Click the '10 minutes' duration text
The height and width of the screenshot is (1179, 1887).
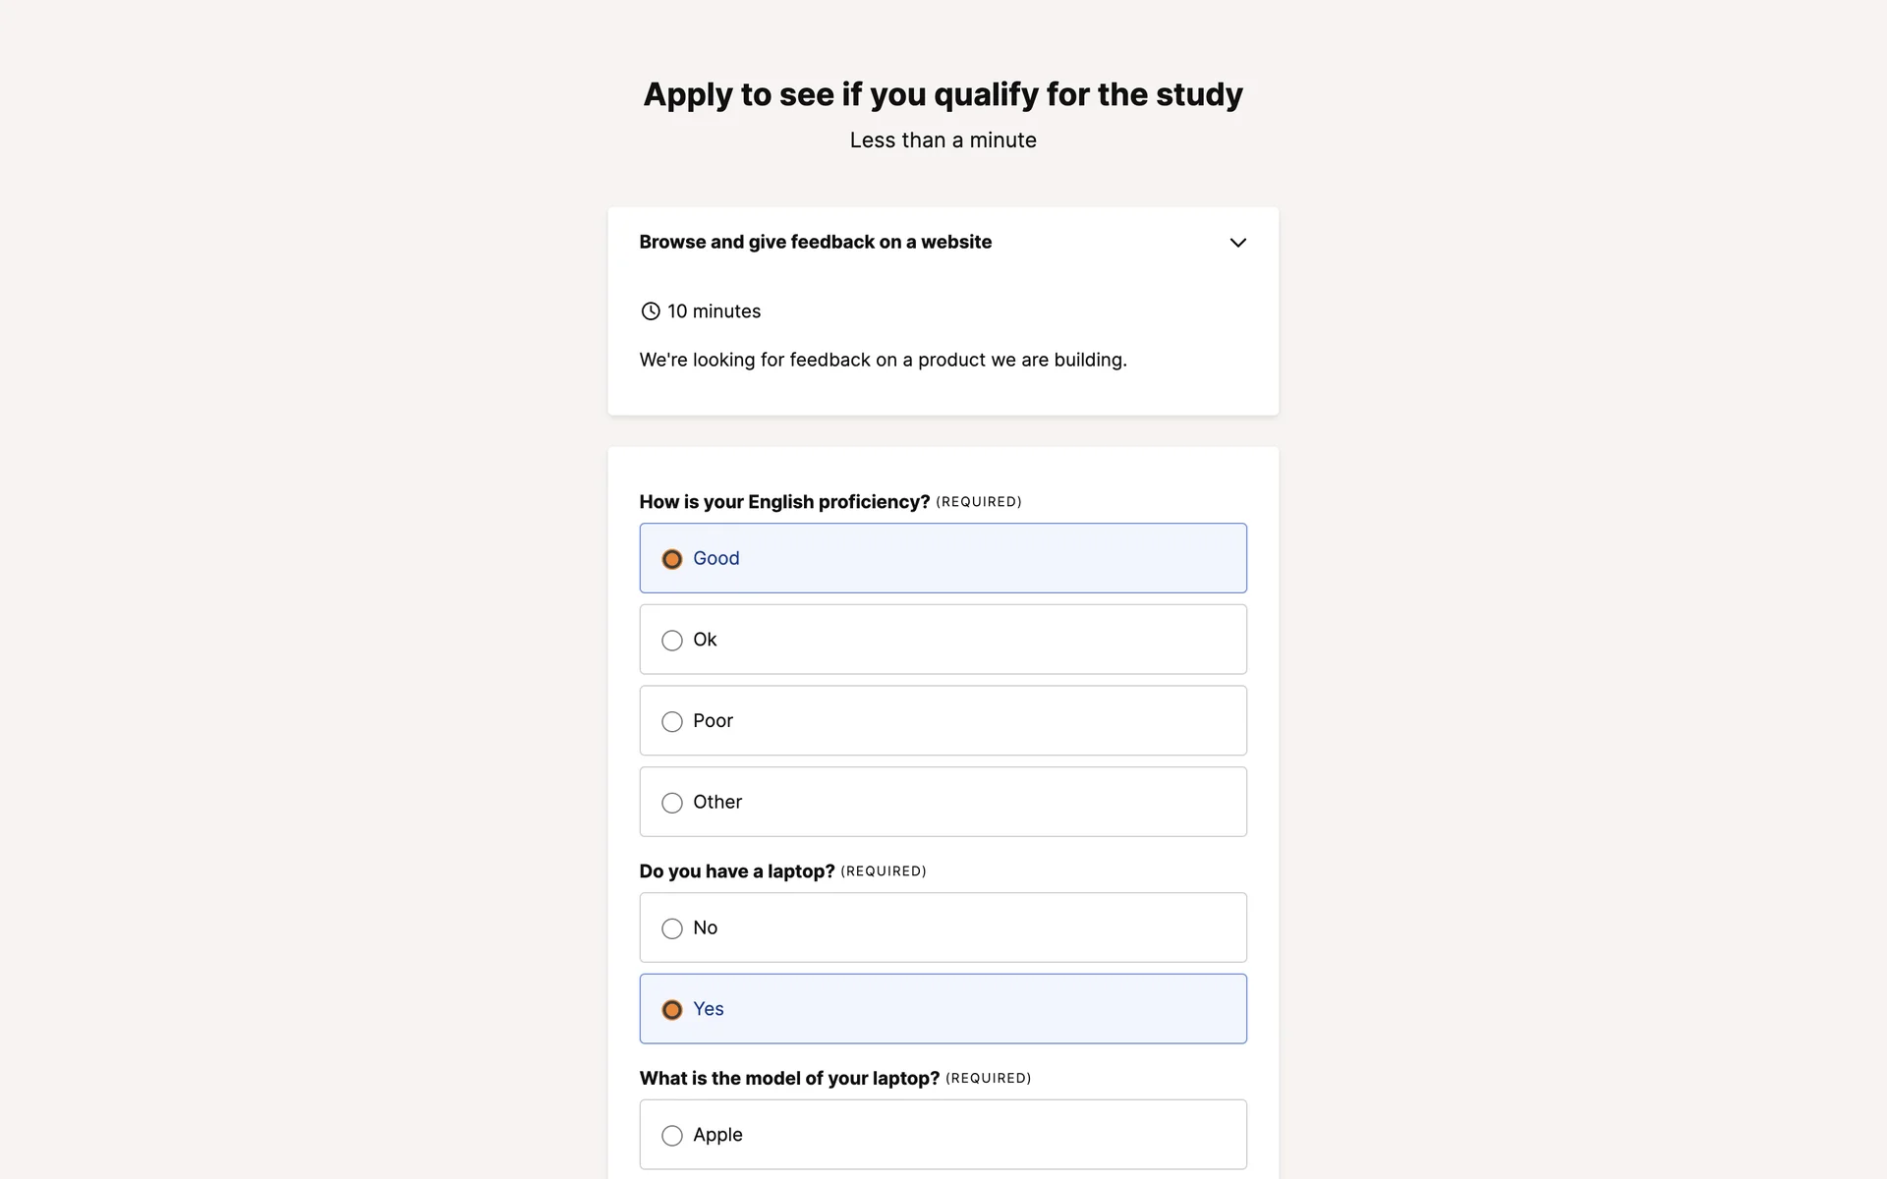(x=714, y=311)
